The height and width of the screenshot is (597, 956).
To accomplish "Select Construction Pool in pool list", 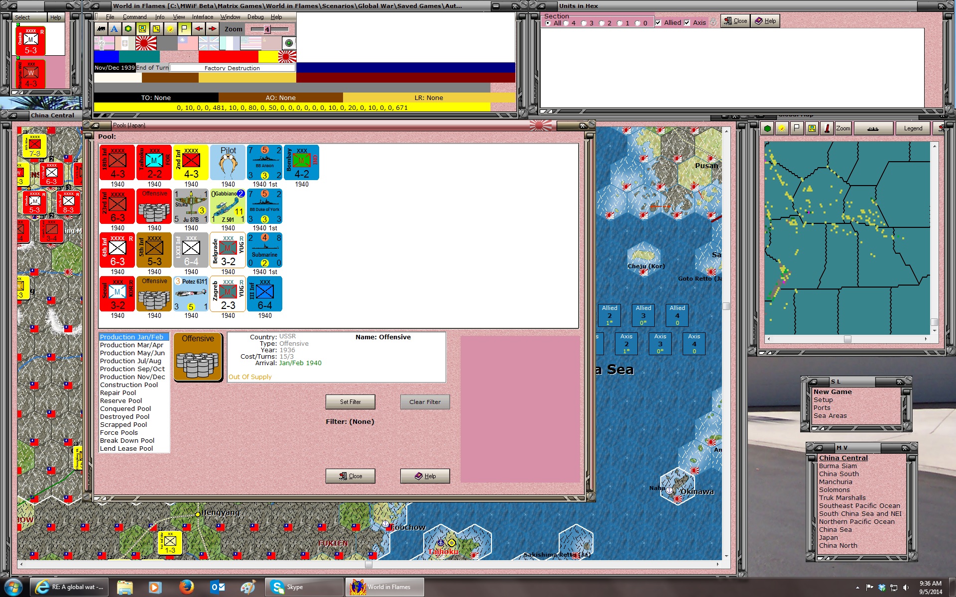I will coord(129,385).
